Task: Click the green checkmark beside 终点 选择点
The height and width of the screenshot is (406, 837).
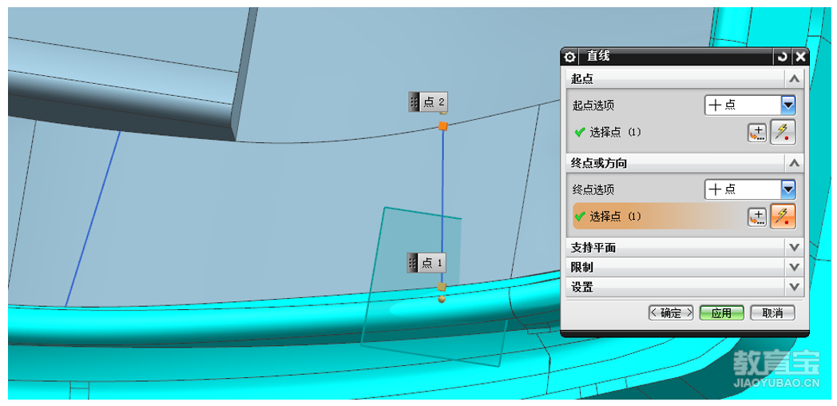Action: pyautogui.click(x=581, y=217)
